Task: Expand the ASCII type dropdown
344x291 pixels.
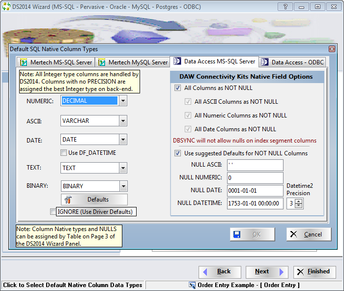Action: click(x=123, y=121)
